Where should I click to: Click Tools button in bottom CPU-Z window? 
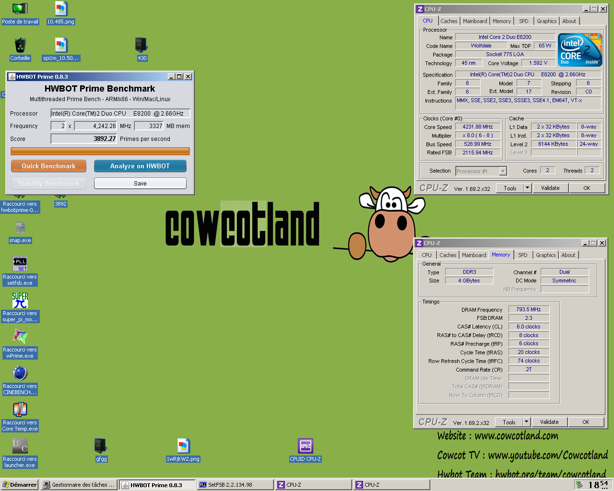click(509, 422)
